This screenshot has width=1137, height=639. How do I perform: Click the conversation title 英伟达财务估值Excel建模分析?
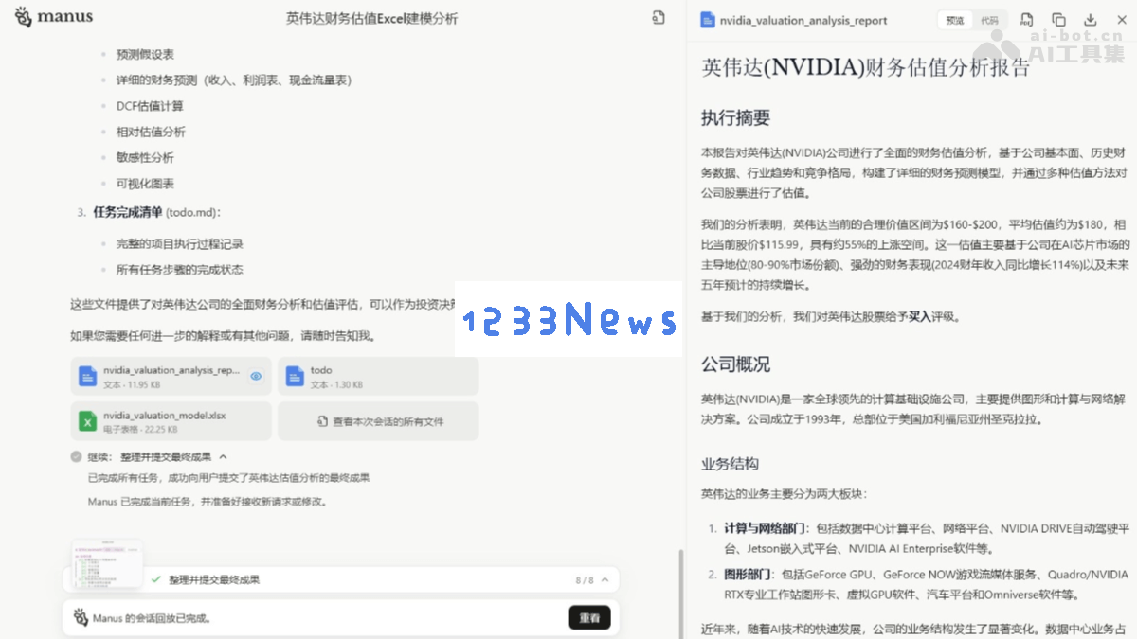[x=373, y=19]
